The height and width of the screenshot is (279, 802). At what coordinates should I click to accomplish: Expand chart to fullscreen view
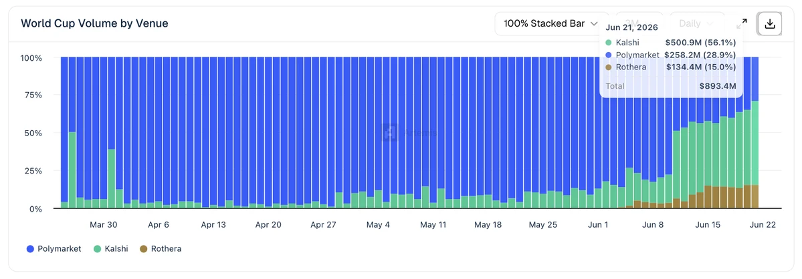tap(742, 23)
